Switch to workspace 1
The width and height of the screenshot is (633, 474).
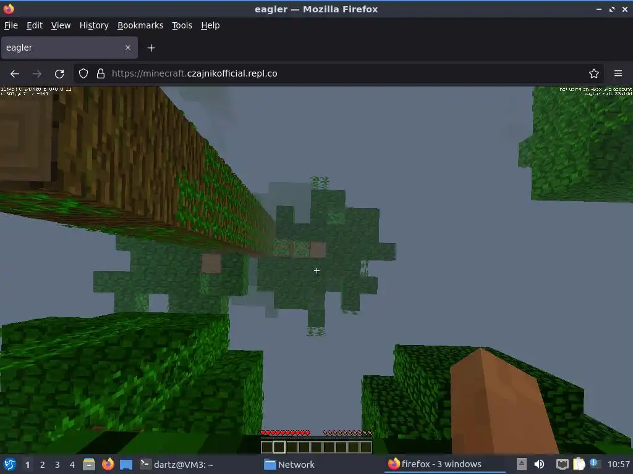27,465
